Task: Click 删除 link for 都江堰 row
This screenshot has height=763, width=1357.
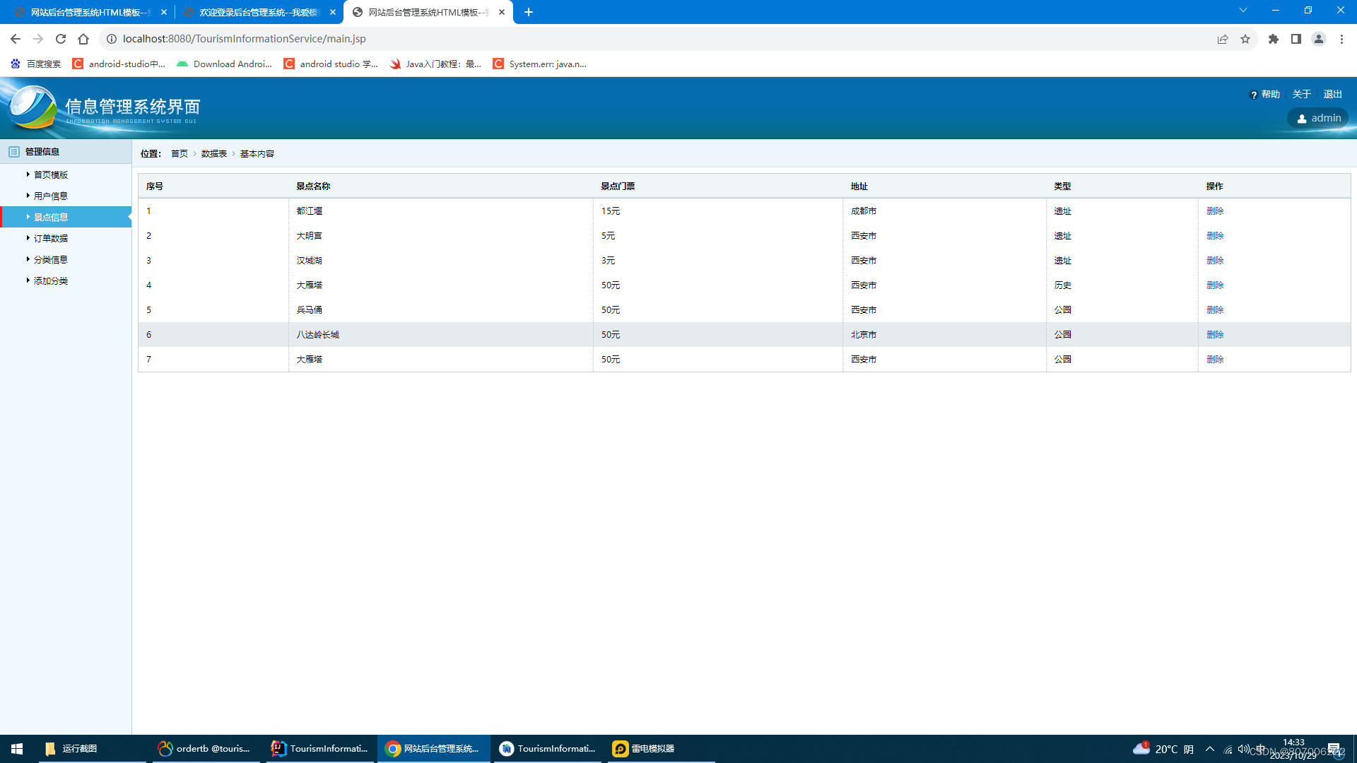Action: point(1214,211)
